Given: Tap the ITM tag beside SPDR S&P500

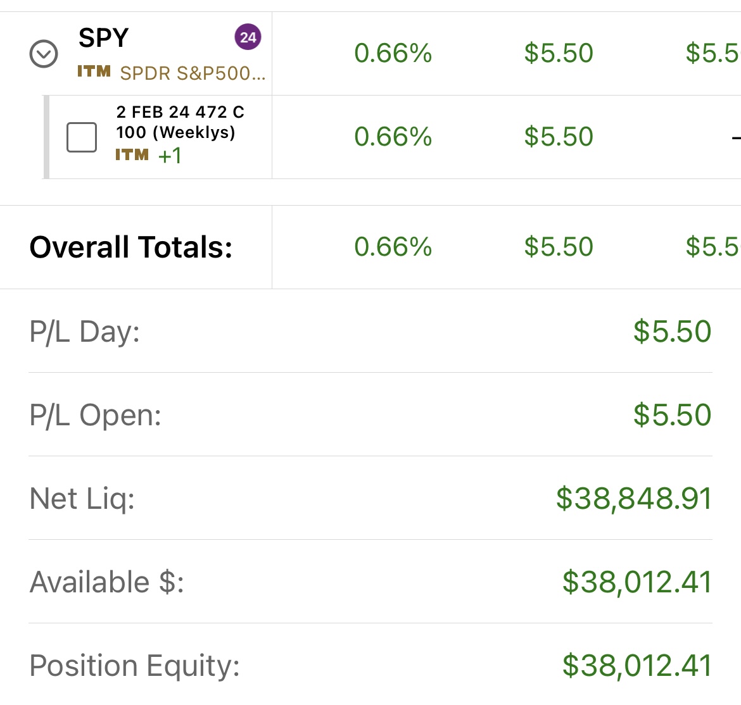Looking at the screenshot, I should click(x=94, y=72).
